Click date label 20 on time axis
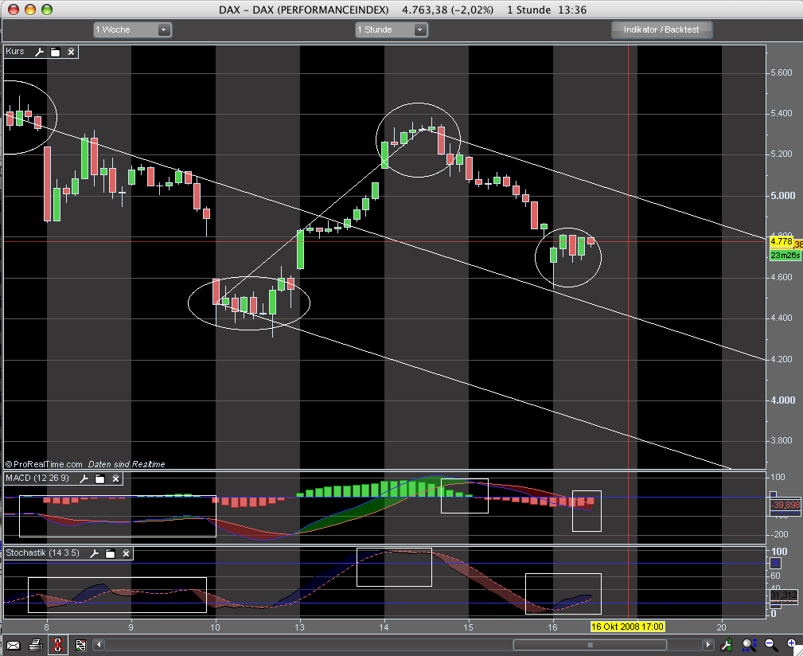This screenshot has height=656, width=803. [722, 627]
